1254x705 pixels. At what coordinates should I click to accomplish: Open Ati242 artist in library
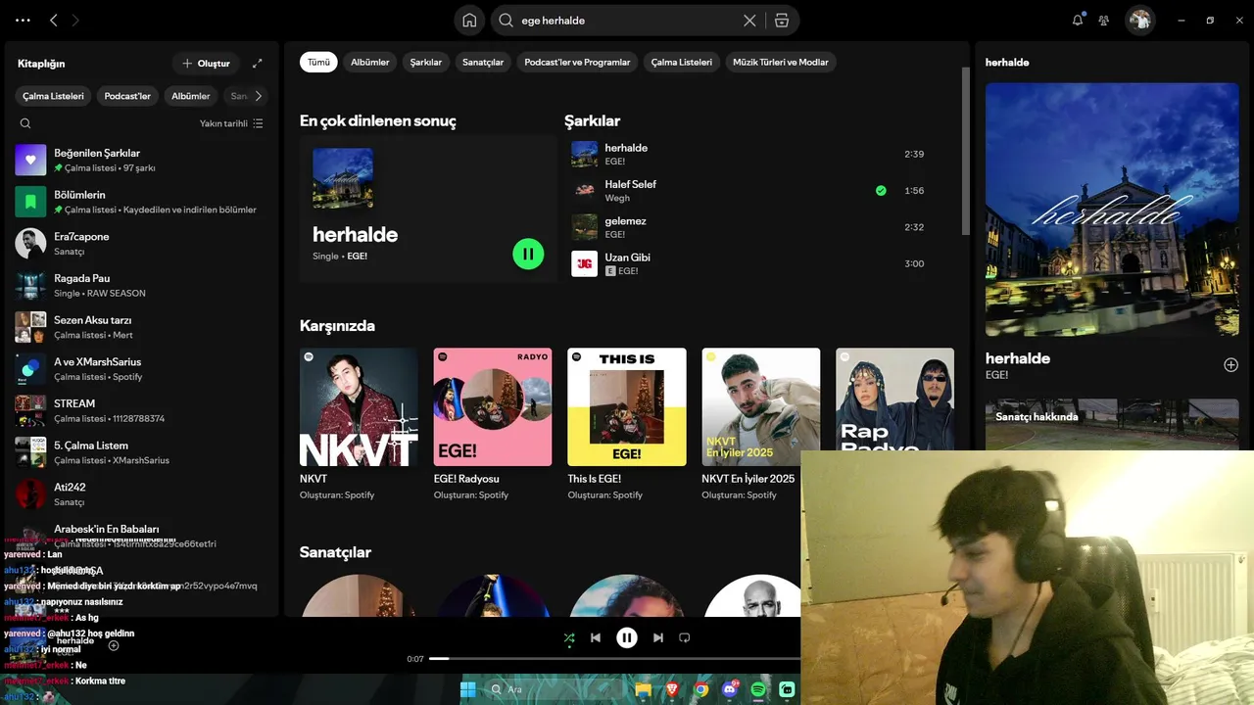click(x=142, y=494)
